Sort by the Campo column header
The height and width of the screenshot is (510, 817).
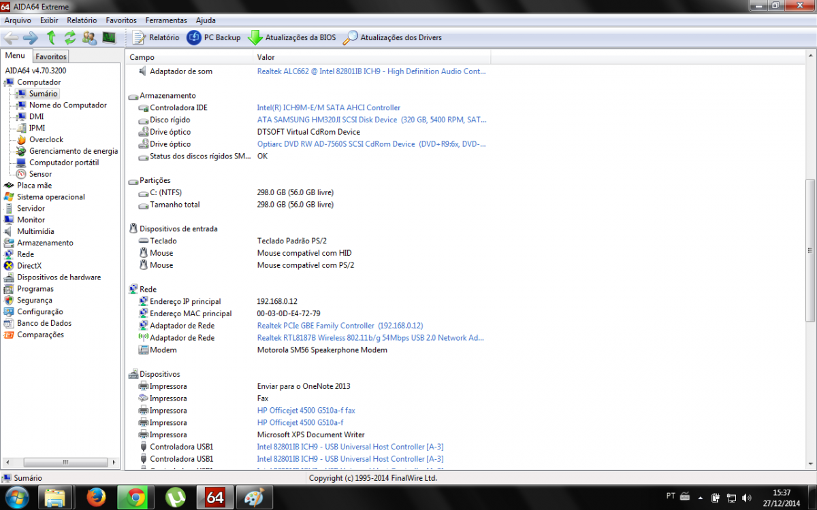tap(189, 57)
